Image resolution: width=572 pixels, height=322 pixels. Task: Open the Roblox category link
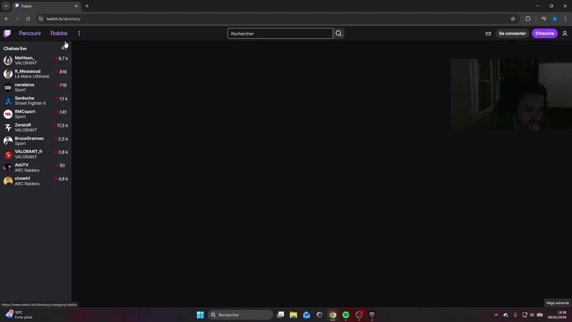[x=59, y=34]
